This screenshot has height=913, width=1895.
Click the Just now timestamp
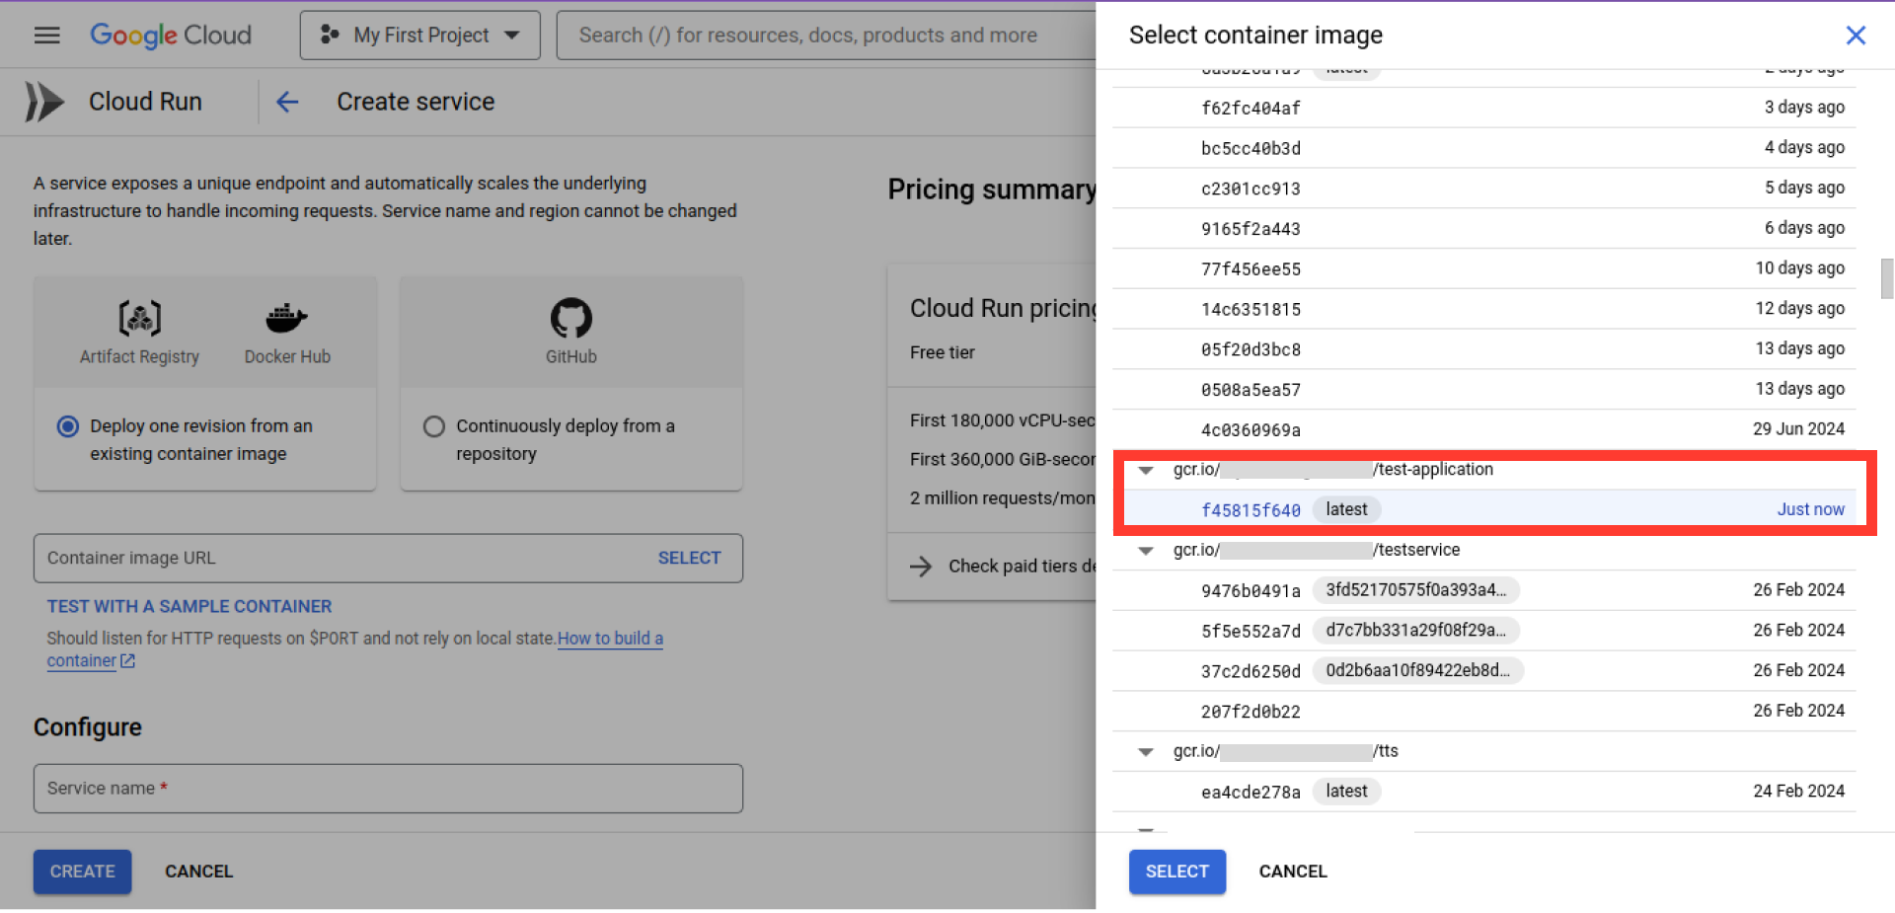(1810, 510)
